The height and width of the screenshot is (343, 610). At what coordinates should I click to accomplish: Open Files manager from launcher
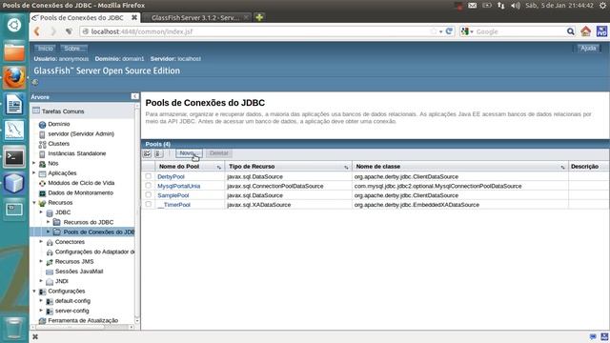coord(14,52)
